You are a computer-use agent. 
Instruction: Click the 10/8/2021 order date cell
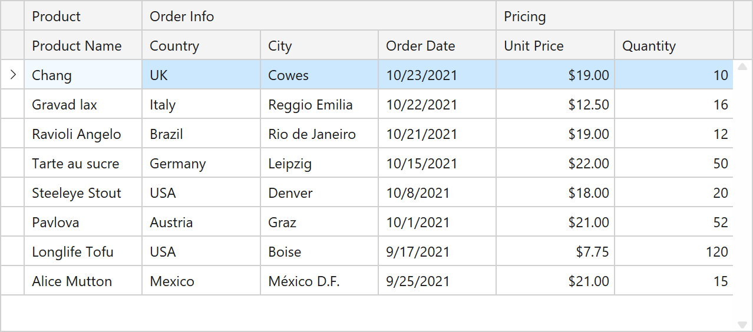(437, 193)
